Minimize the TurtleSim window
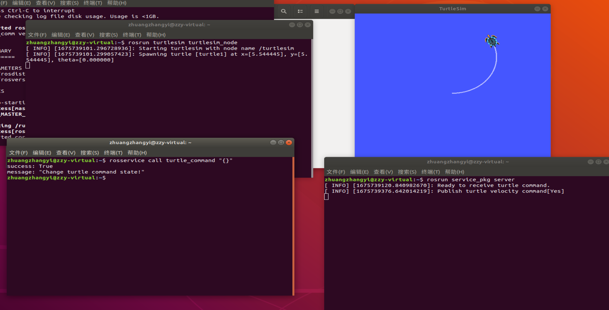Image resolution: width=609 pixels, height=310 pixels. pos(537,9)
